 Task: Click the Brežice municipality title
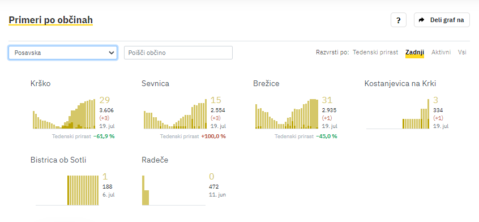[266, 84]
